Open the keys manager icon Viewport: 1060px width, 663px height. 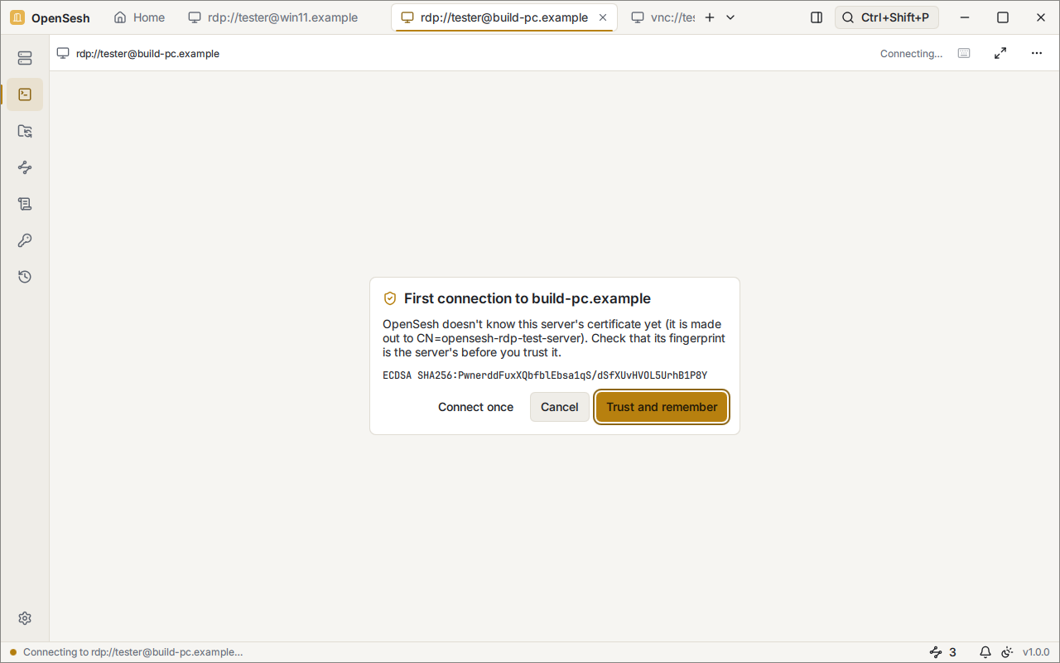click(25, 240)
